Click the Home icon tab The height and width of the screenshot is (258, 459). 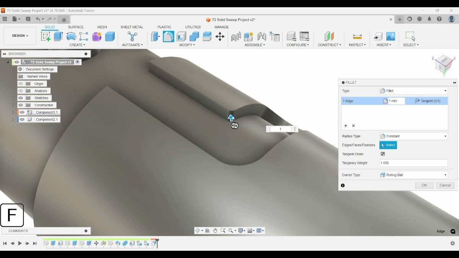(x=64, y=19)
